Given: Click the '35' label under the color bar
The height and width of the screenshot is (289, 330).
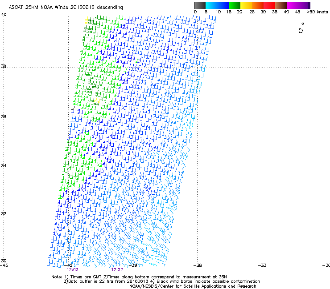Looking at the screenshot, I should click(x=275, y=12).
